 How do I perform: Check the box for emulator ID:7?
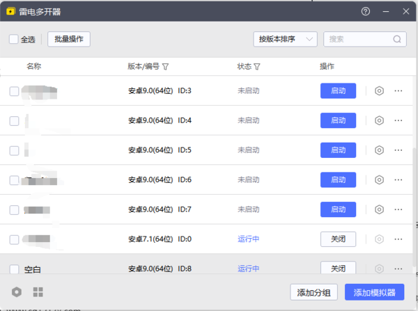click(x=14, y=210)
